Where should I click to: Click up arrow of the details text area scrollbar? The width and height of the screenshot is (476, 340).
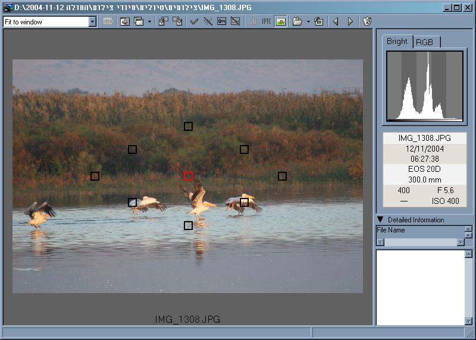pyautogui.click(x=468, y=254)
